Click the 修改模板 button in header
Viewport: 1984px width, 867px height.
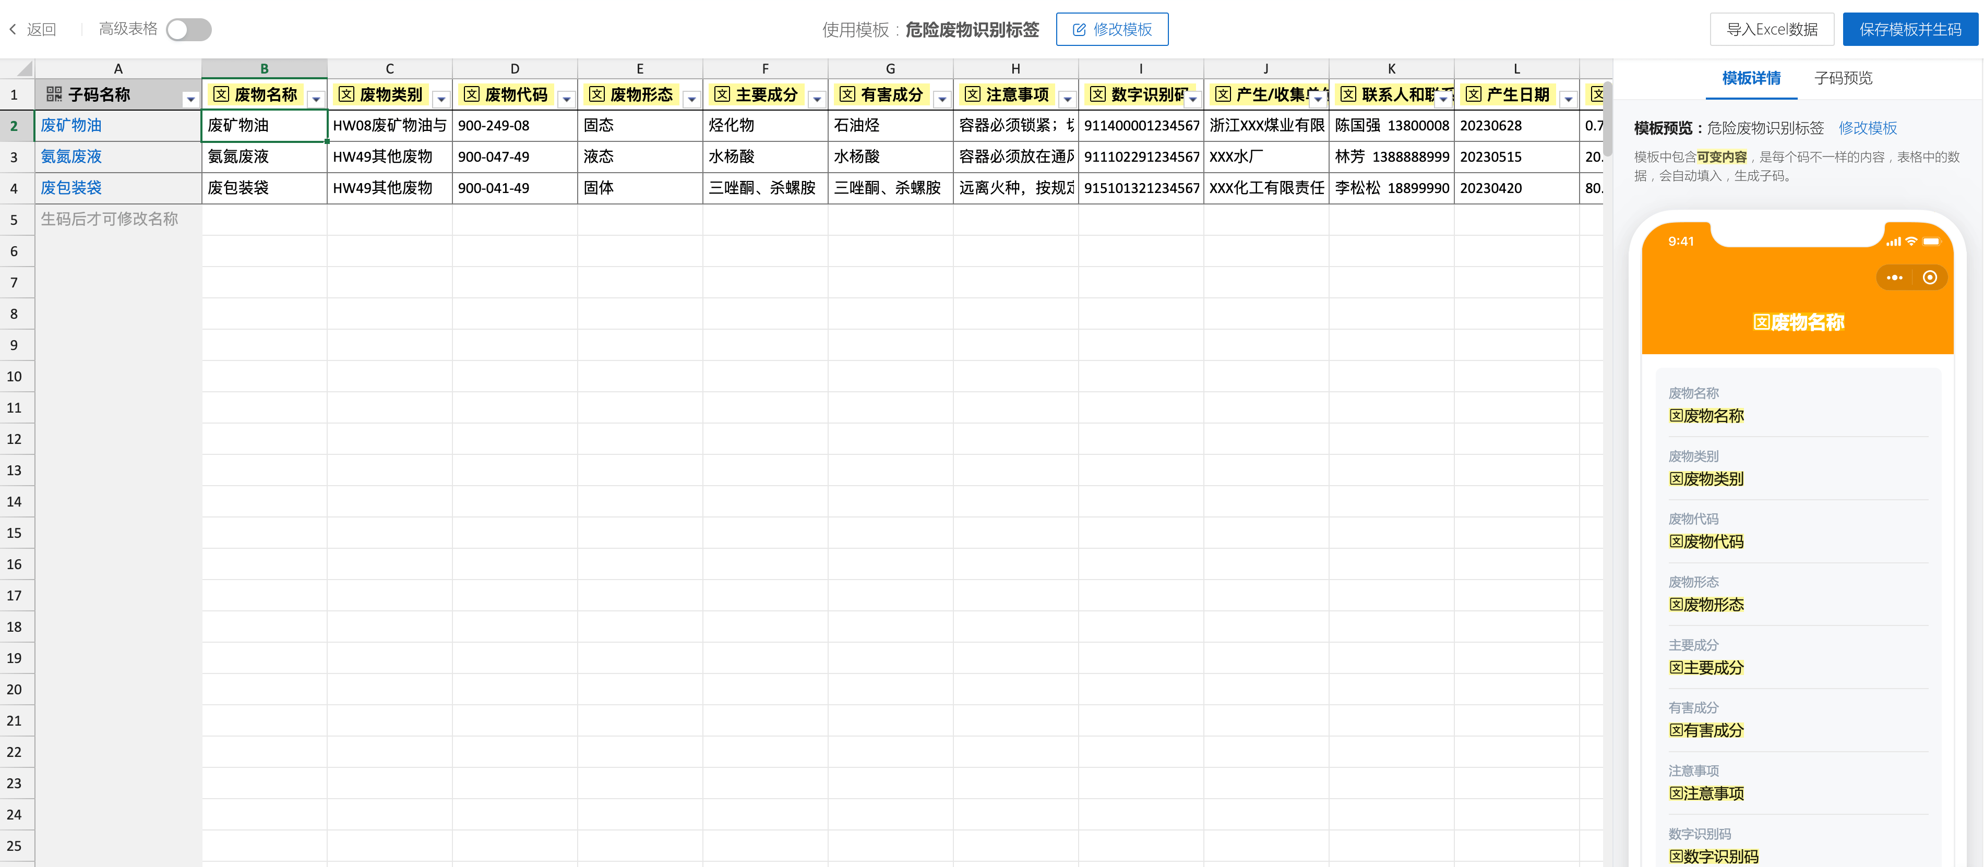click(x=1111, y=29)
